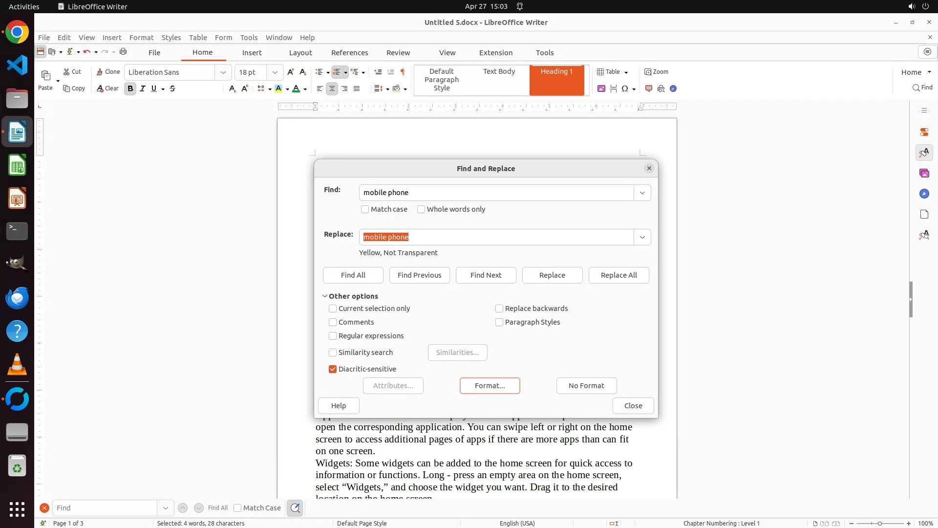Check Whole words only option

pos(421,209)
